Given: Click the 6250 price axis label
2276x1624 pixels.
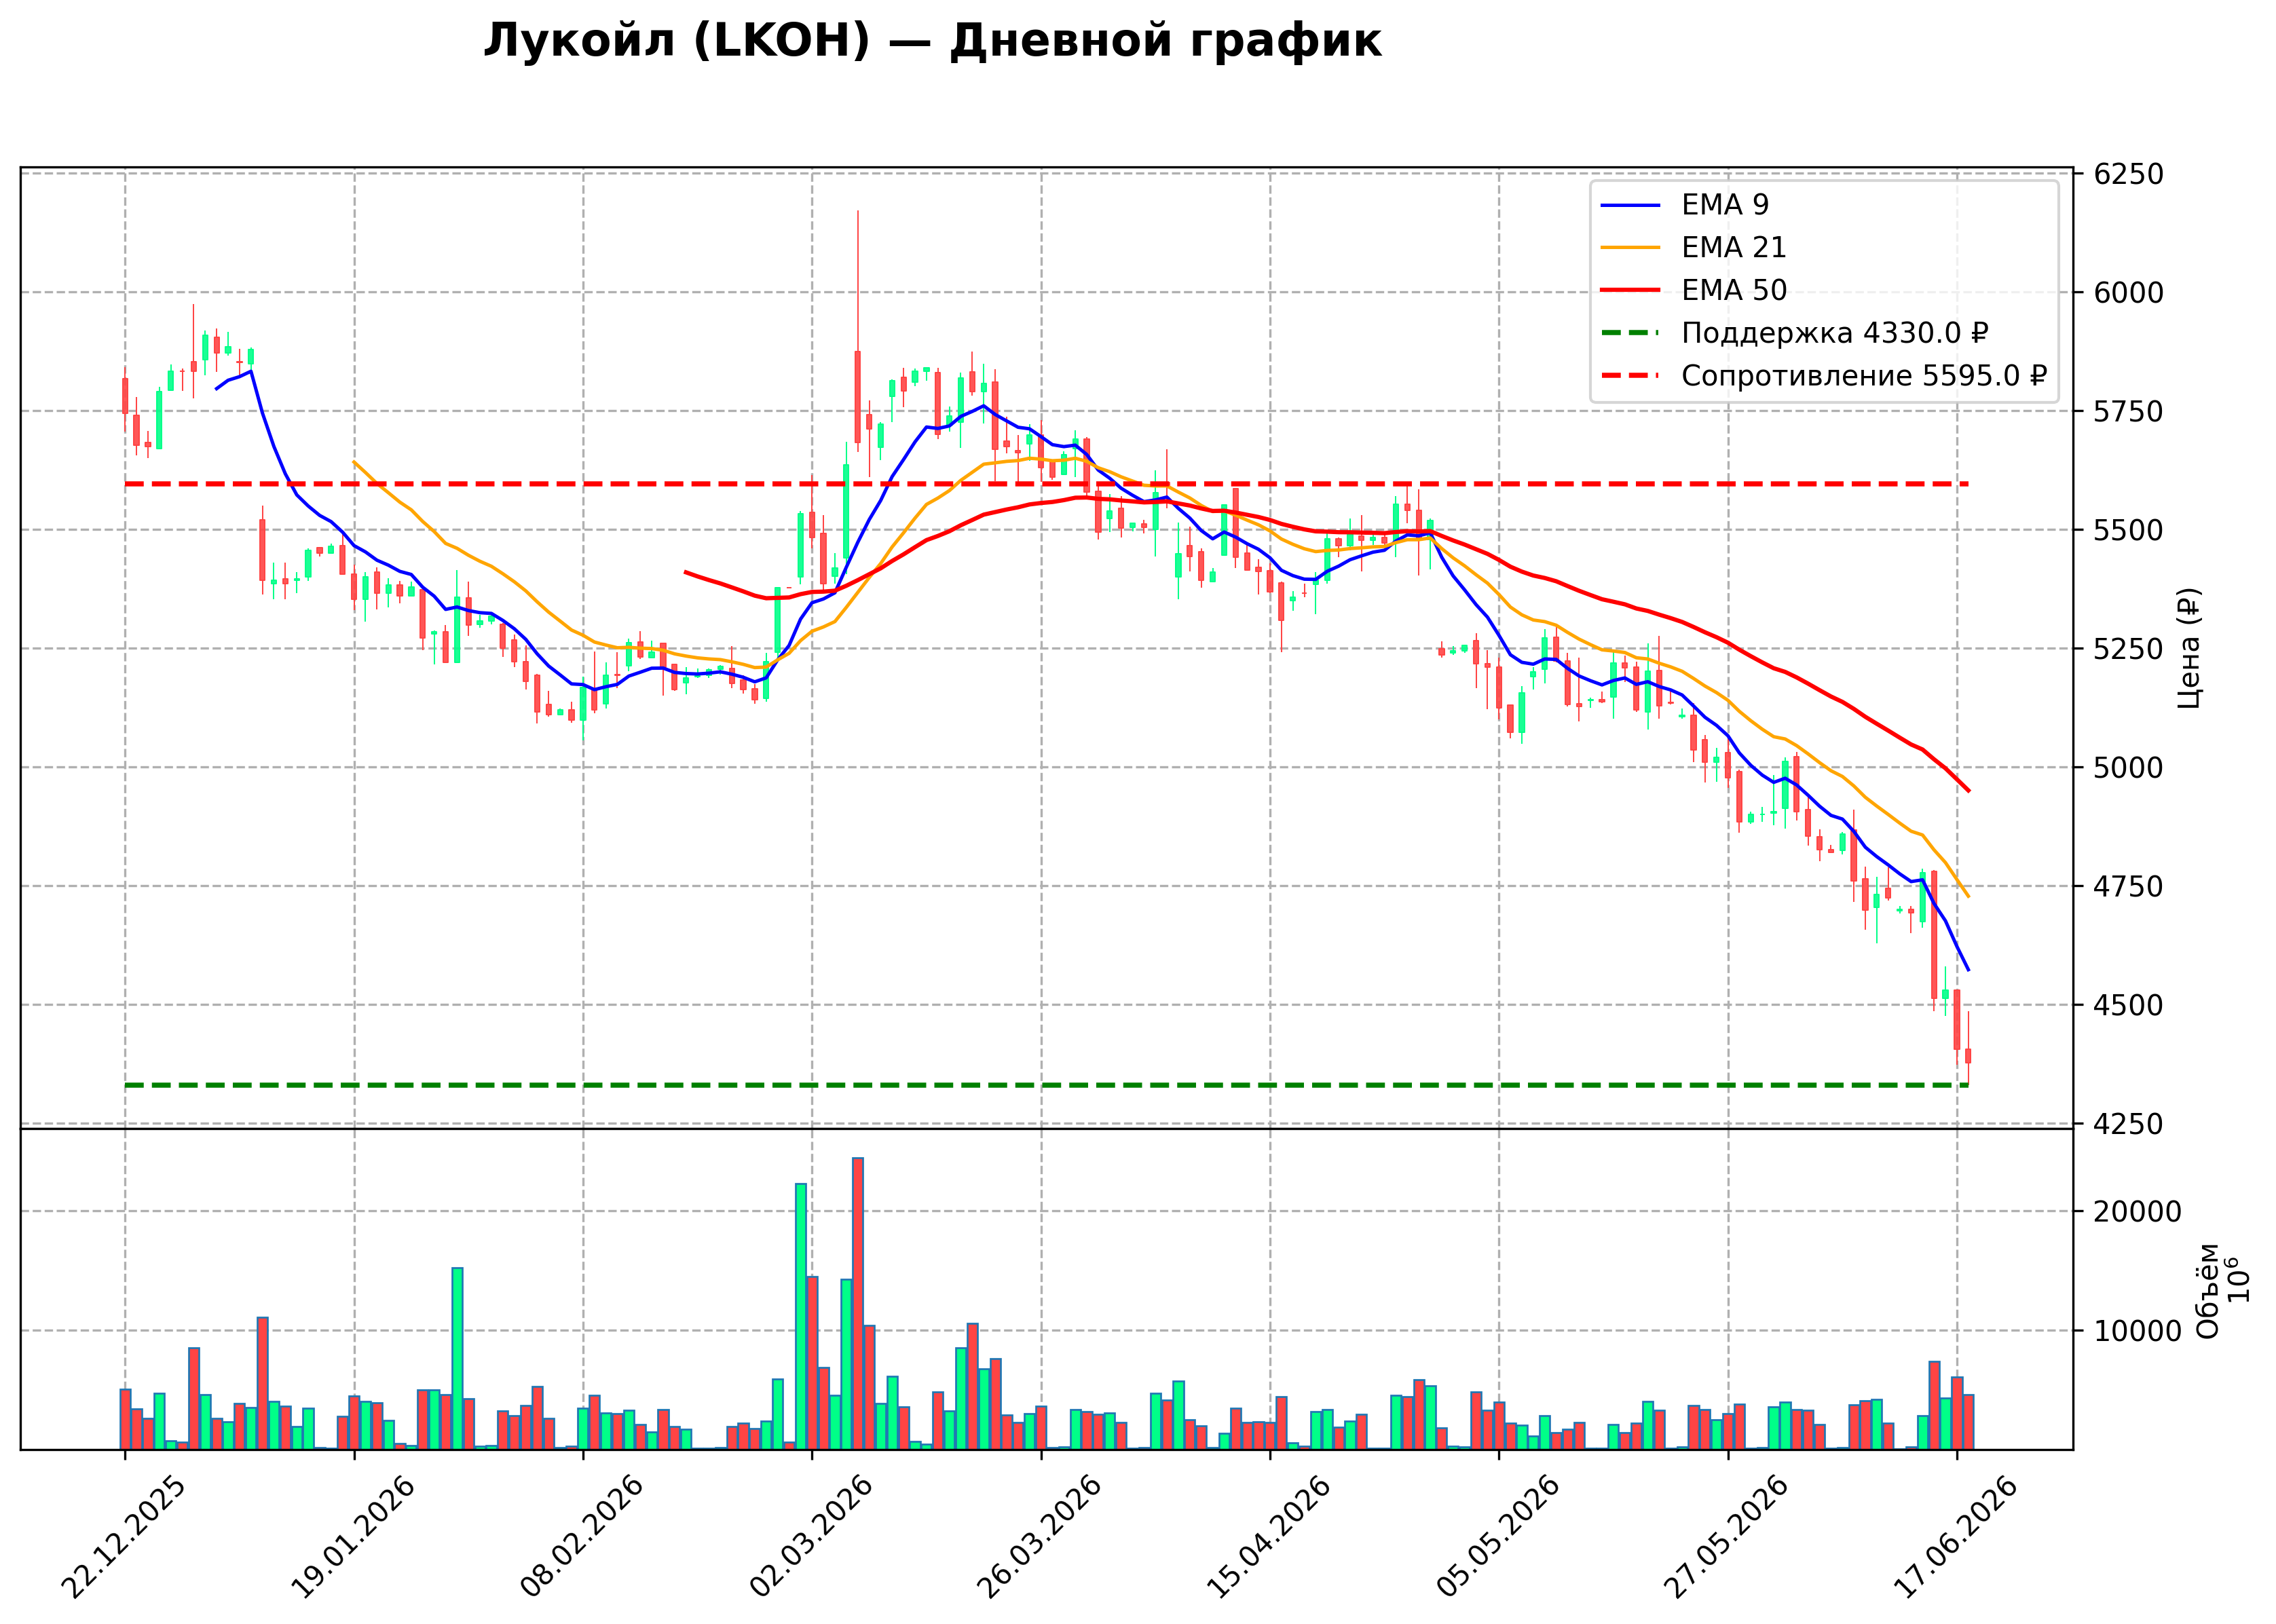Looking at the screenshot, I should pyautogui.click(x=2129, y=174).
